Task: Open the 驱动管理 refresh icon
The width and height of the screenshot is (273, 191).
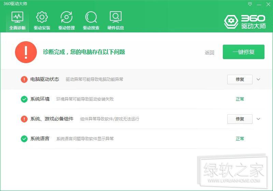Action: click(x=66, y=17)
